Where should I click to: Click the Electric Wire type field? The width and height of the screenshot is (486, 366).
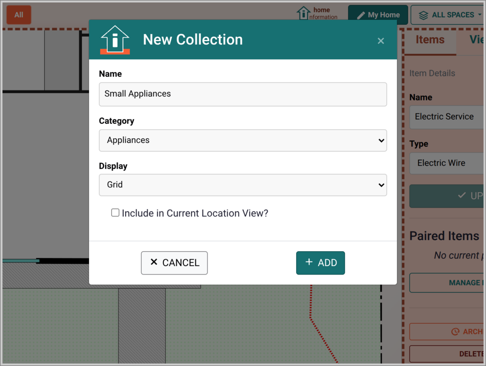(447, 163)
